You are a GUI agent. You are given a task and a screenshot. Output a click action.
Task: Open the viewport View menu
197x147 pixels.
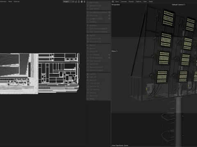117,2
